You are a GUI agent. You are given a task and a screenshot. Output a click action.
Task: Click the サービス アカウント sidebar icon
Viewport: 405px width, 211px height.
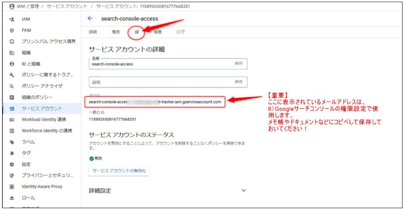click(12, 109)
